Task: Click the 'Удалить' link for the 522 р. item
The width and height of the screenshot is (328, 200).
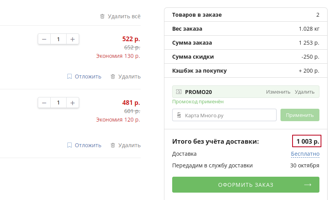Action: (129, 77)
